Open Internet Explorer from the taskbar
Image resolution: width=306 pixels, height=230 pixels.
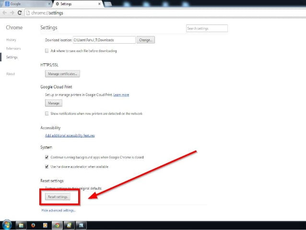coord(69,226)
